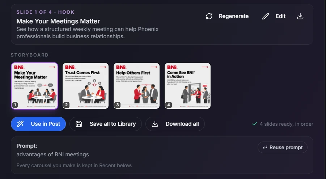Click the Reuse prompt button
The height and width of the screenshot is (179, 326).
283,147
